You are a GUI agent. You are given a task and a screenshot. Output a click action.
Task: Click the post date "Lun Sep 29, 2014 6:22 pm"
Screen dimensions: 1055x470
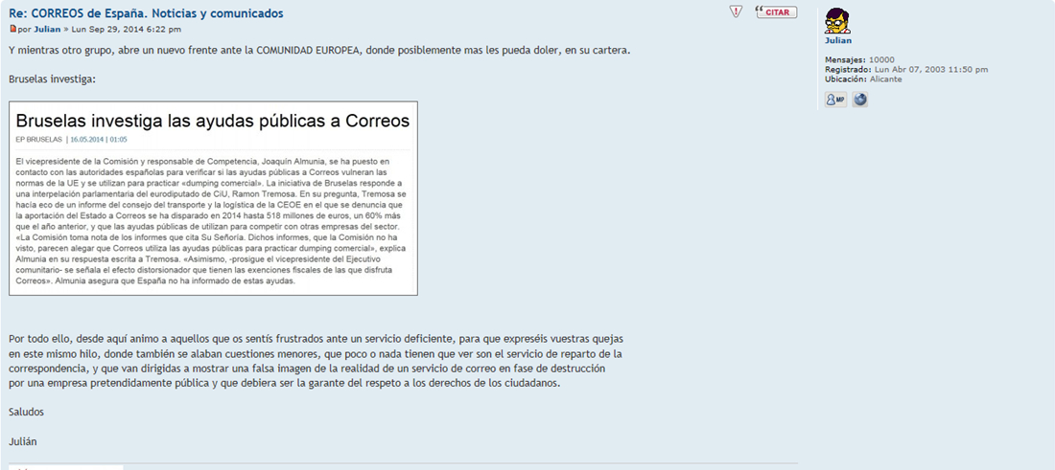click(126, 30)
